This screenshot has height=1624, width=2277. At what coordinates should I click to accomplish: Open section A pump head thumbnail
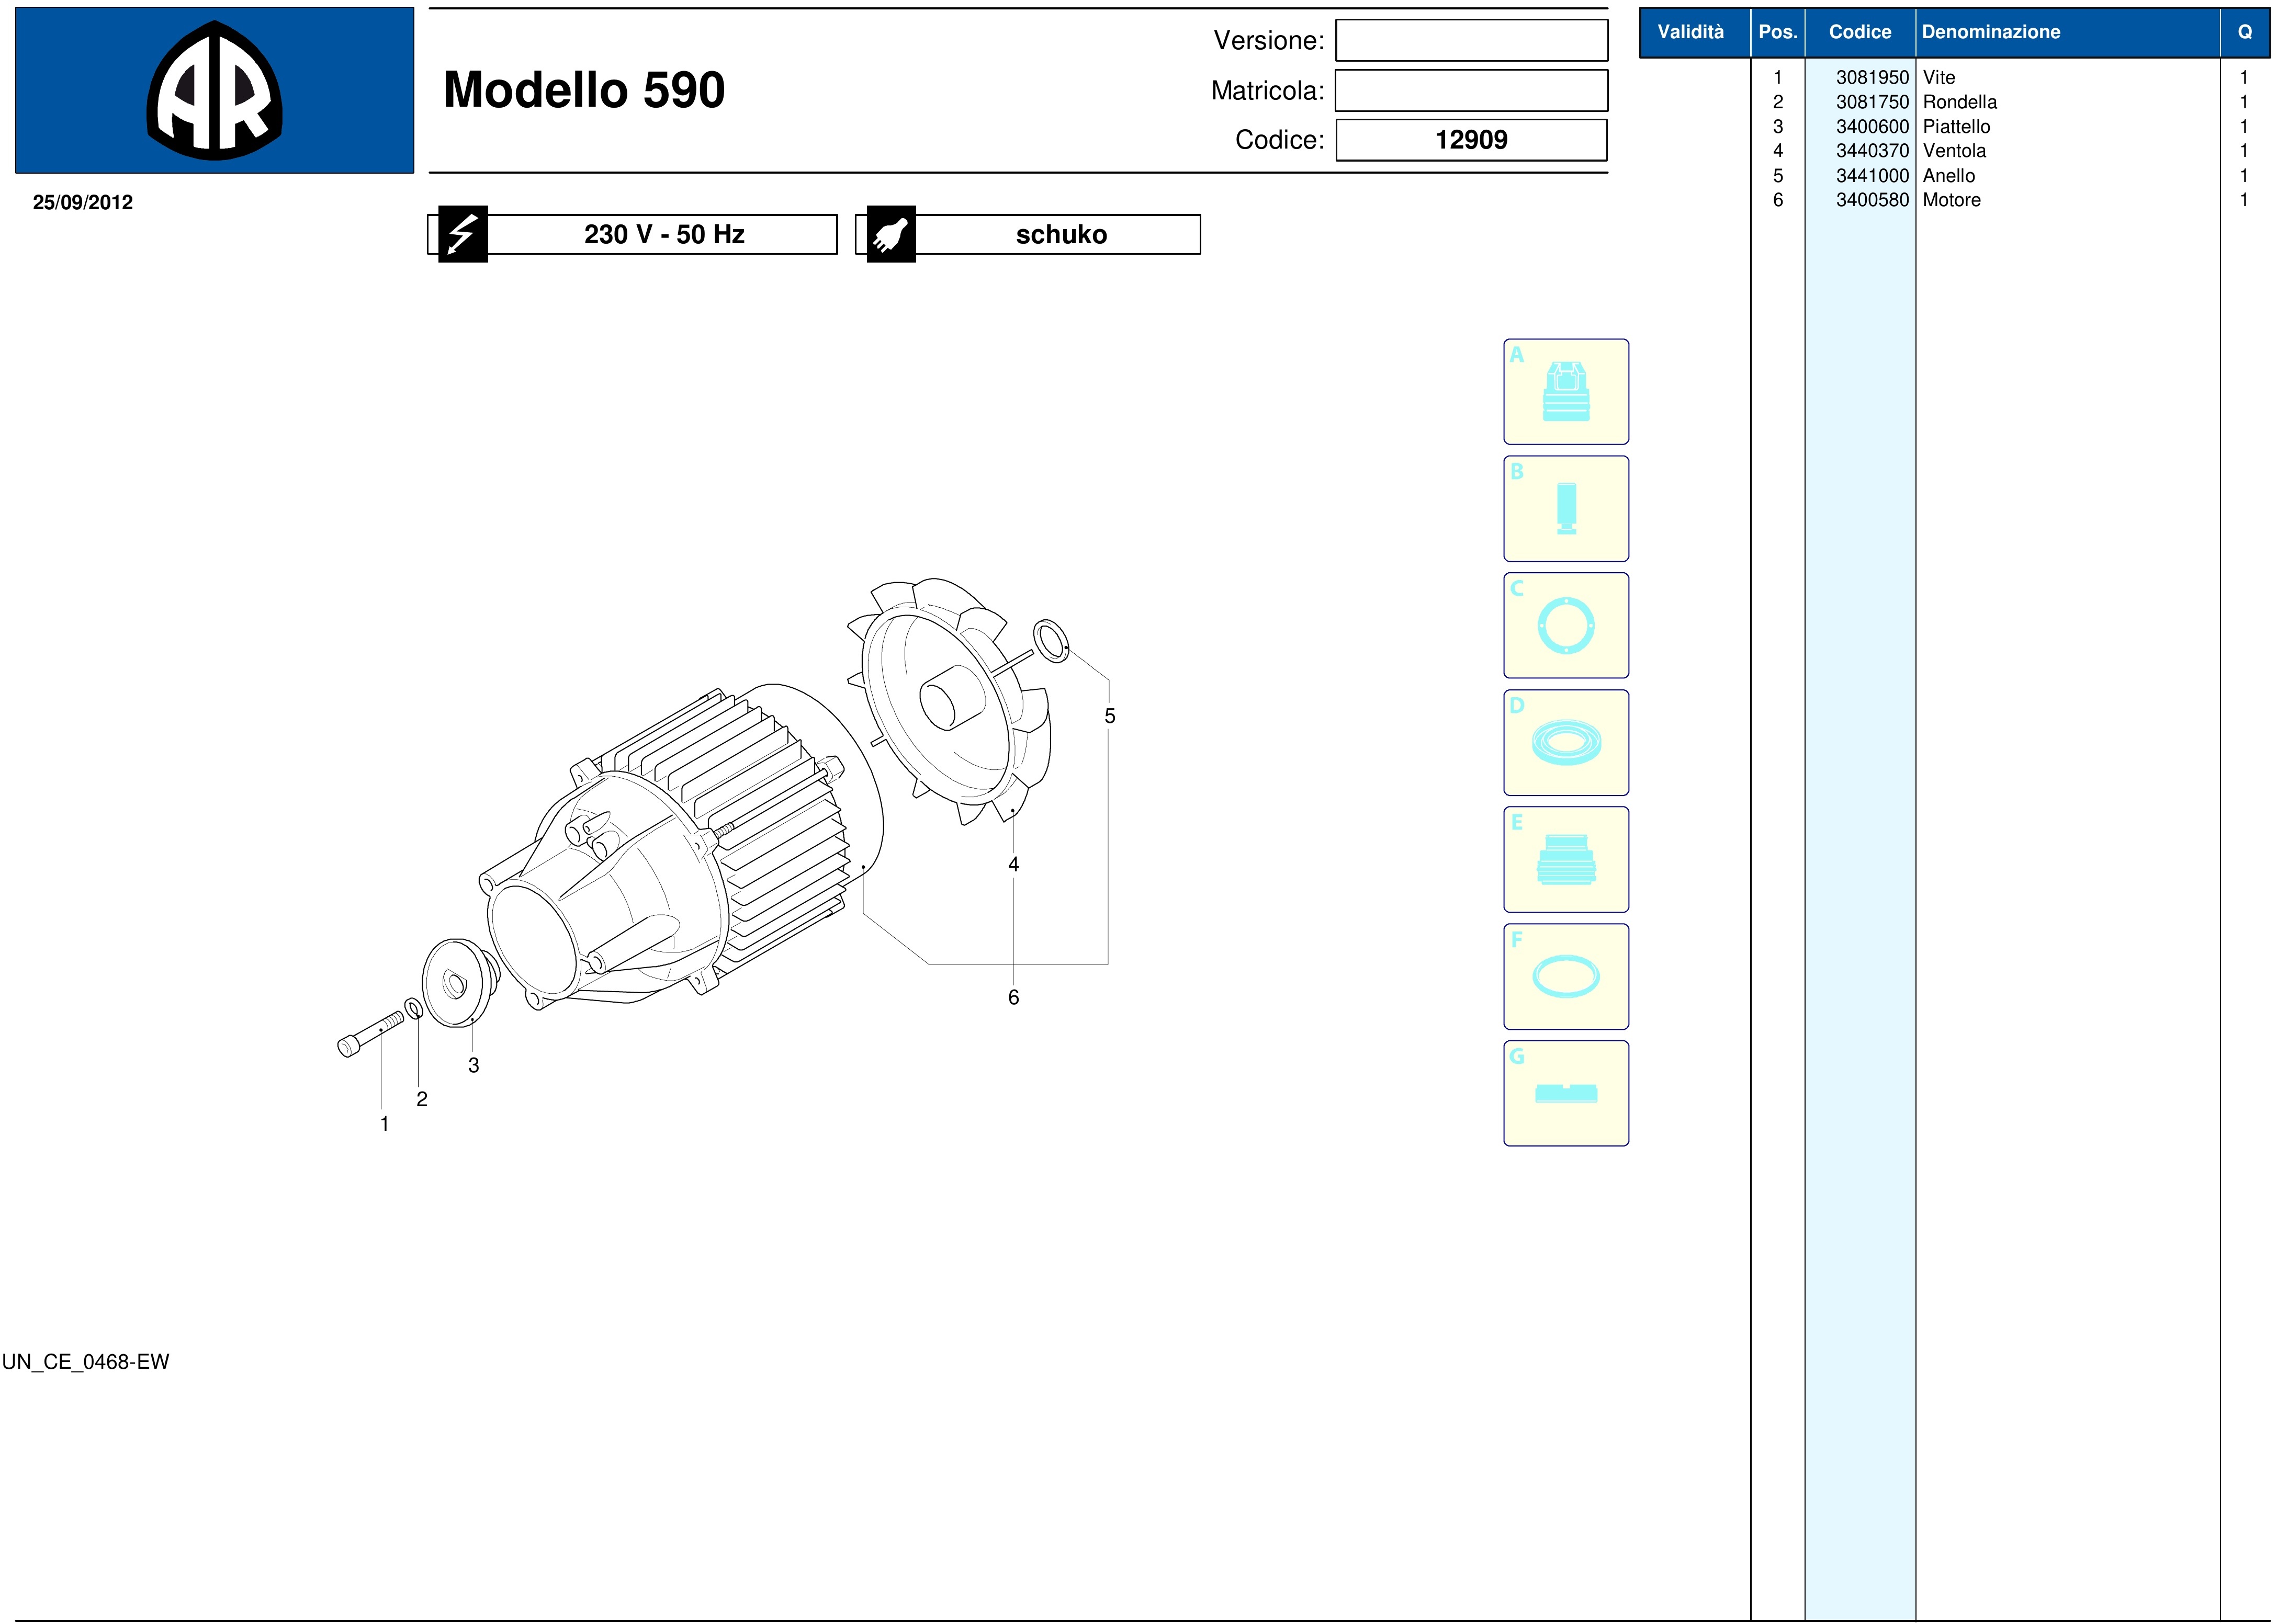click(1565, 392)
